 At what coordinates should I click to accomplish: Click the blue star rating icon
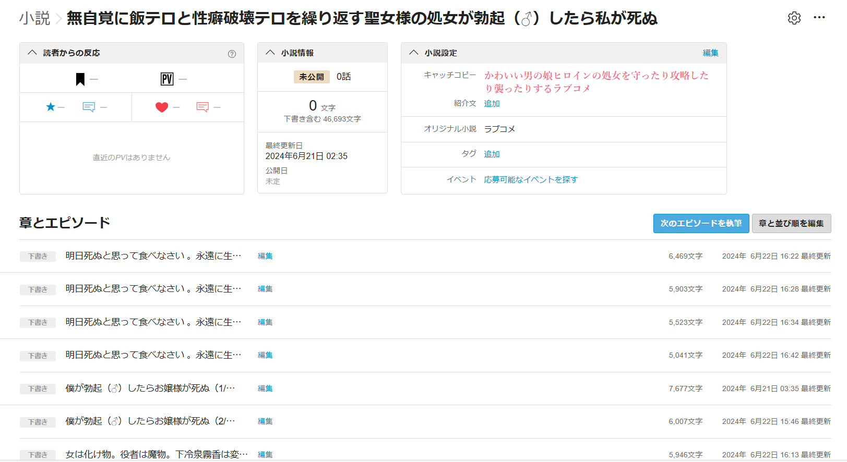pos(51,107)
